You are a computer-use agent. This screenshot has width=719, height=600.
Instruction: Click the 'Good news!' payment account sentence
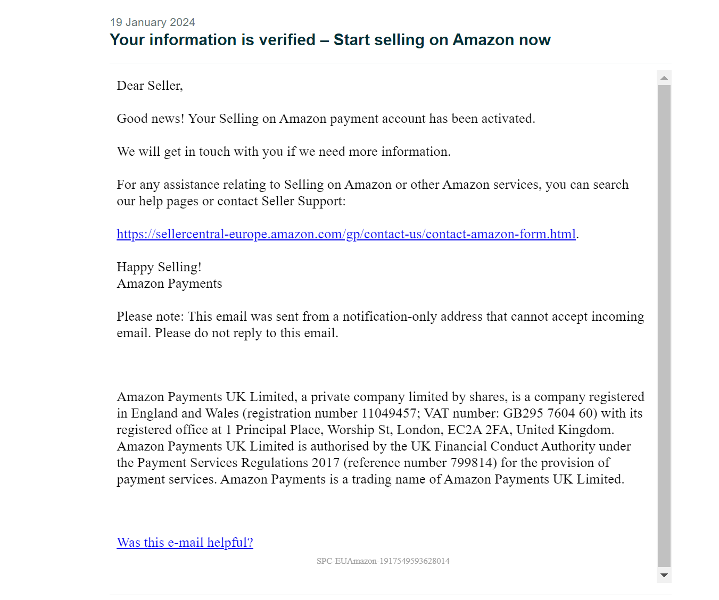click(326, 119)
